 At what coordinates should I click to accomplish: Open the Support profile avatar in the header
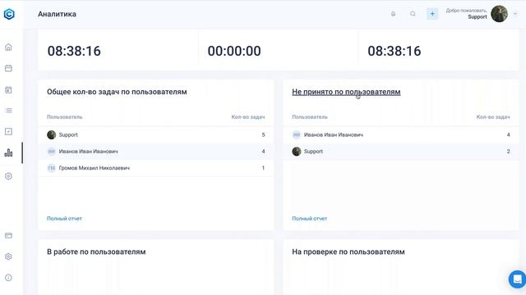499,14
